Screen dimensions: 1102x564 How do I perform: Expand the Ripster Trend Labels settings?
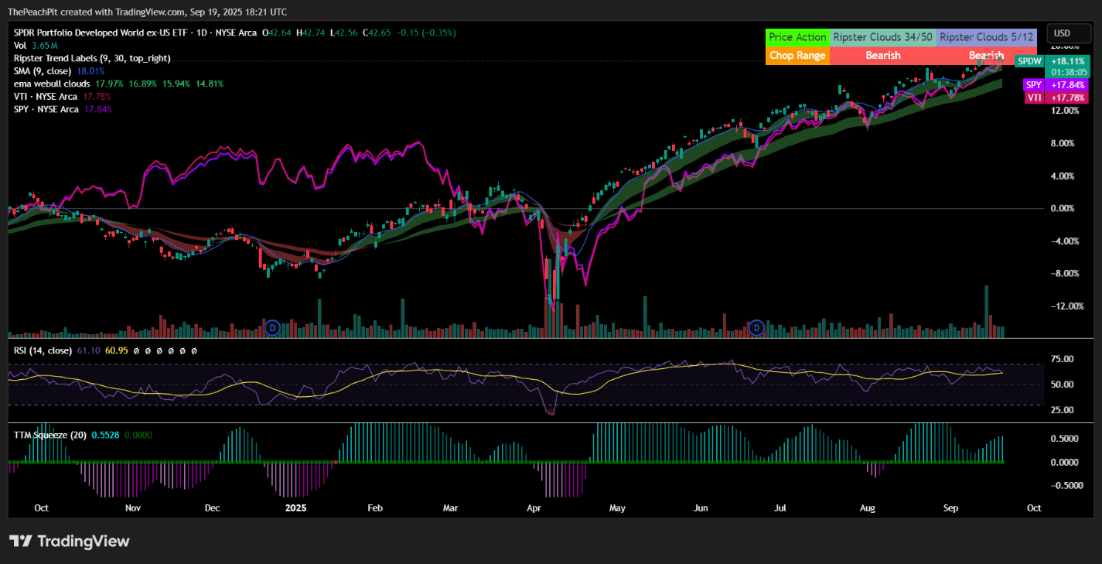tap(54, 58)
